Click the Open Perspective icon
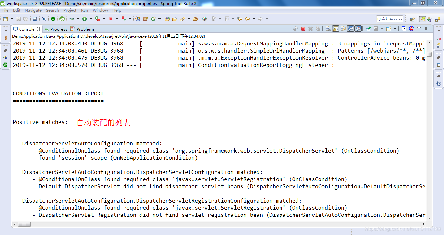Screen dimensions: 444x235 412,19
